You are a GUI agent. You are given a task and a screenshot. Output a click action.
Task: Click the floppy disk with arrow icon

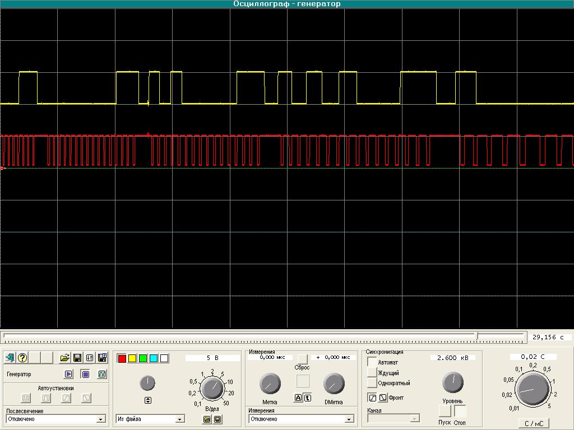coord(102,358)
